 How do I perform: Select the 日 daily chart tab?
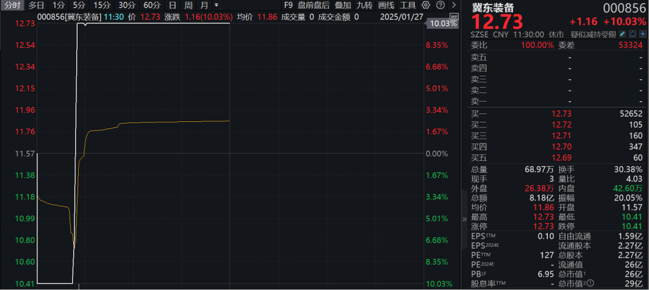172,5
